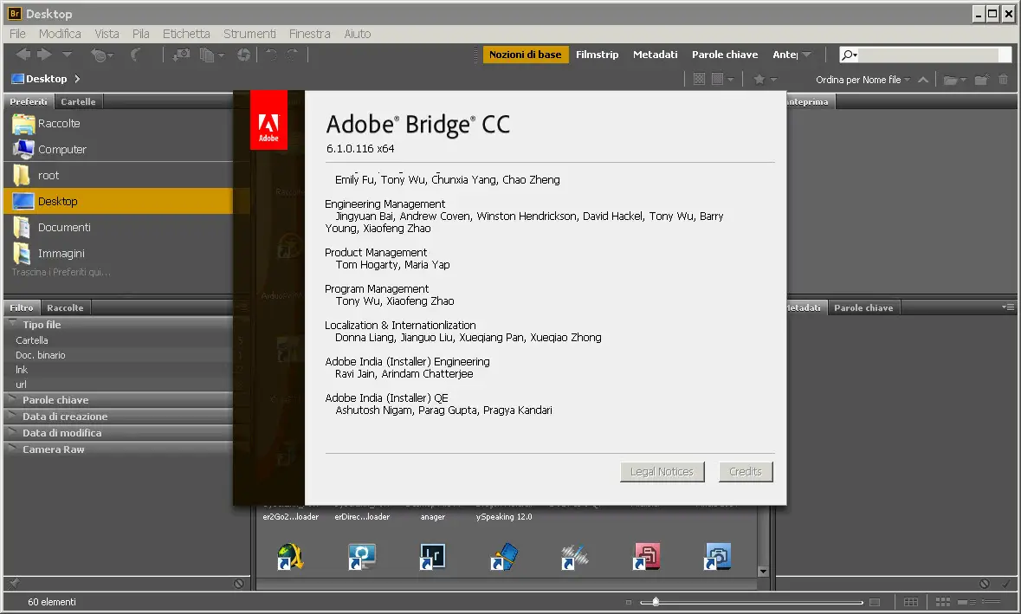
Task: Switch to the Raccolte tab beside Filtro
Action: pyautogui.click(x=65, y=307)
